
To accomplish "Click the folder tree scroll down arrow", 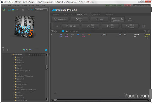I will point(47,100).
